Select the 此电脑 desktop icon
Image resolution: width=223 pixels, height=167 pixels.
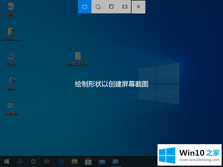11,56
